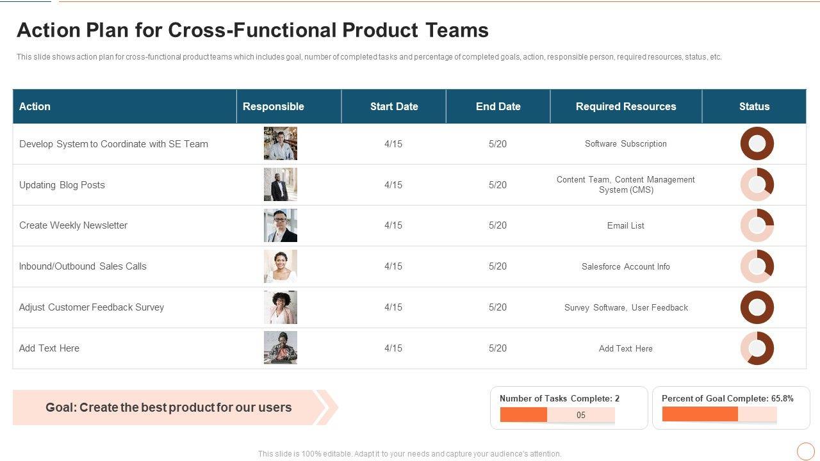
Task: Select the Create Weekly Newsletter status chart
Action: tap(757, 225)
